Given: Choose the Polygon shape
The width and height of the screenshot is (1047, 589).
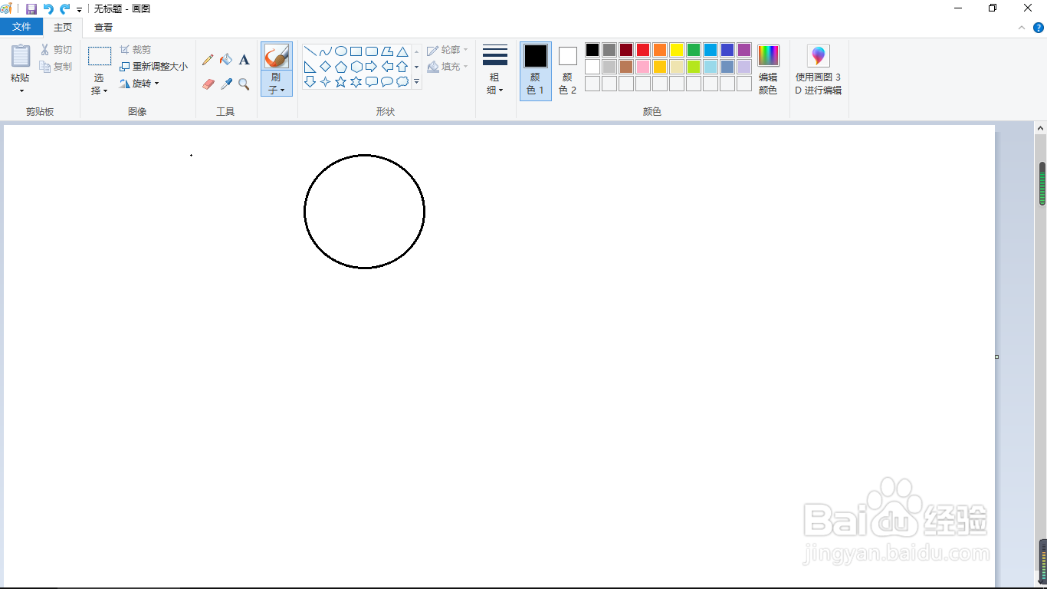Looking at the screenshot, I should (x=387, y=51).
